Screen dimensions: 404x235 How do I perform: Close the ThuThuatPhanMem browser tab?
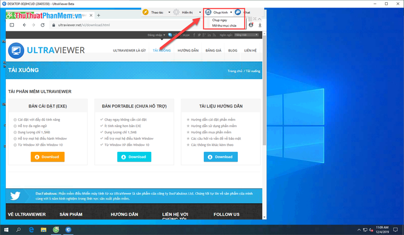point(91,16)
